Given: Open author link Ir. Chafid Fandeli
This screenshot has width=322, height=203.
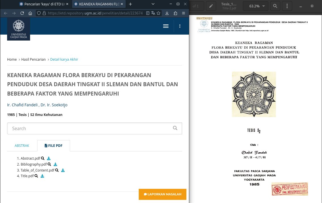Looking at the screenshot, I should pos(22,105).
